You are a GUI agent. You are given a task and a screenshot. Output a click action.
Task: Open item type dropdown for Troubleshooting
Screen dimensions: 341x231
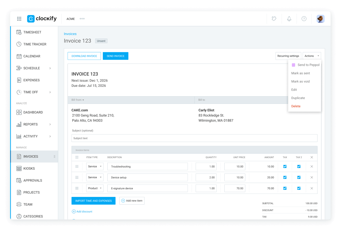click(95, 167)
